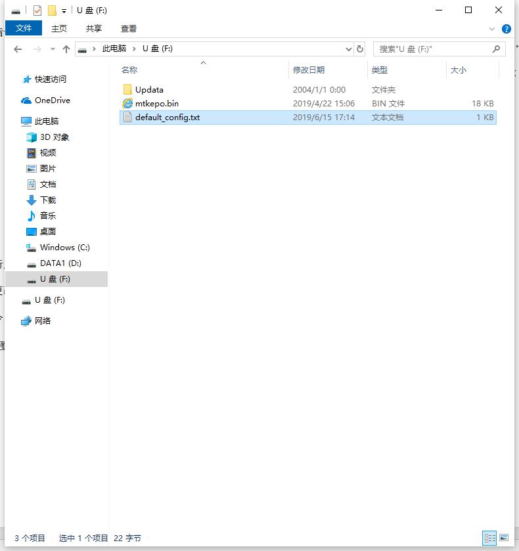
Task: Click the Help question mark icon
Action: [507, 29]
